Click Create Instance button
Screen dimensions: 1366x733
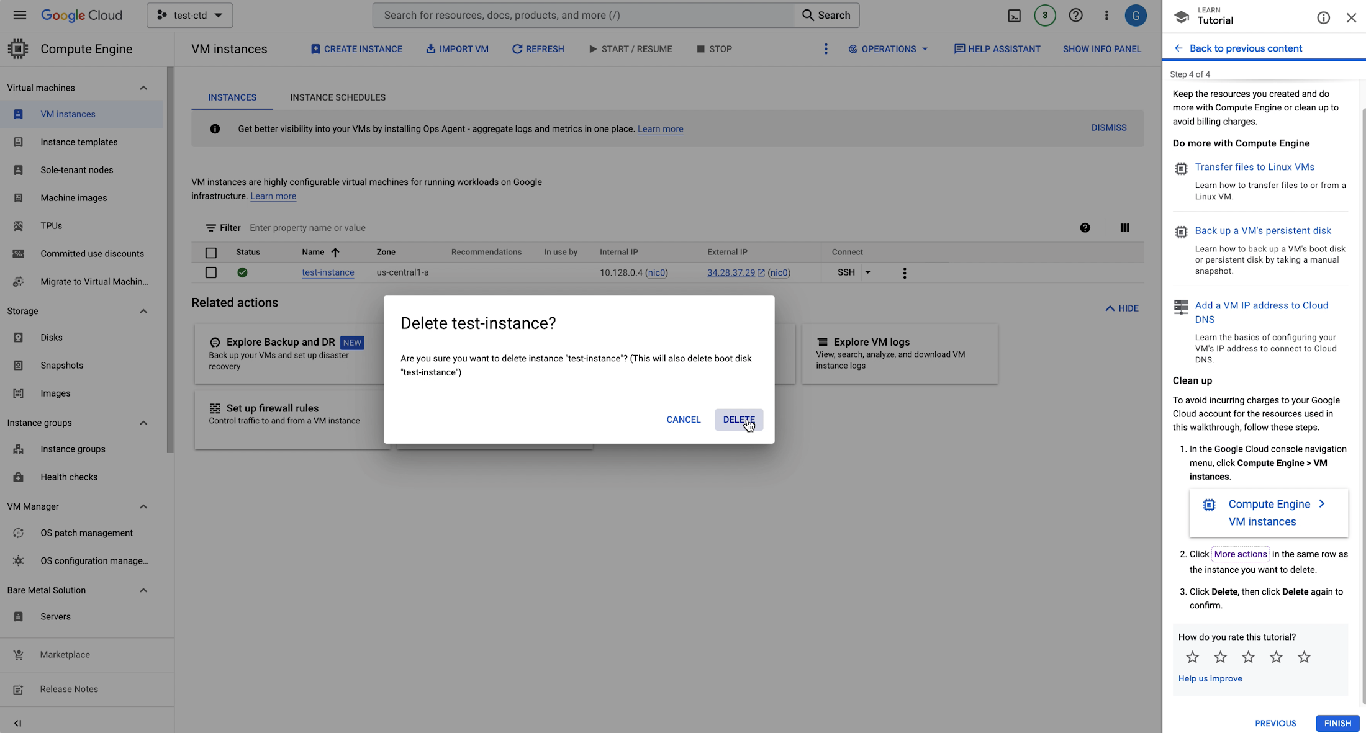coord(356,49)
